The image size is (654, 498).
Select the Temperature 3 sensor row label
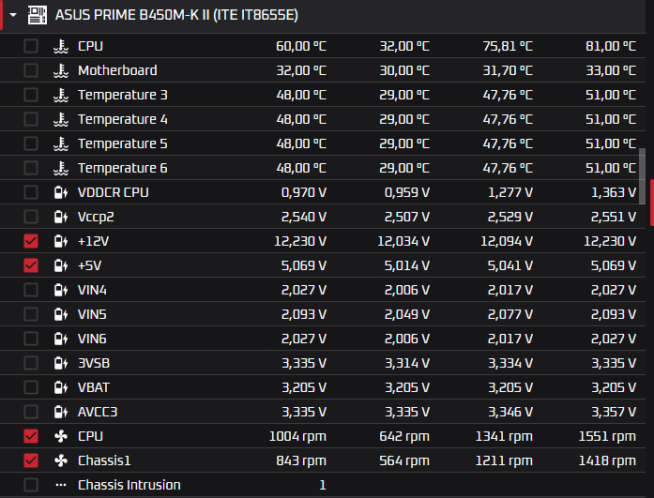pyautogui.click(x=123, y=95)
